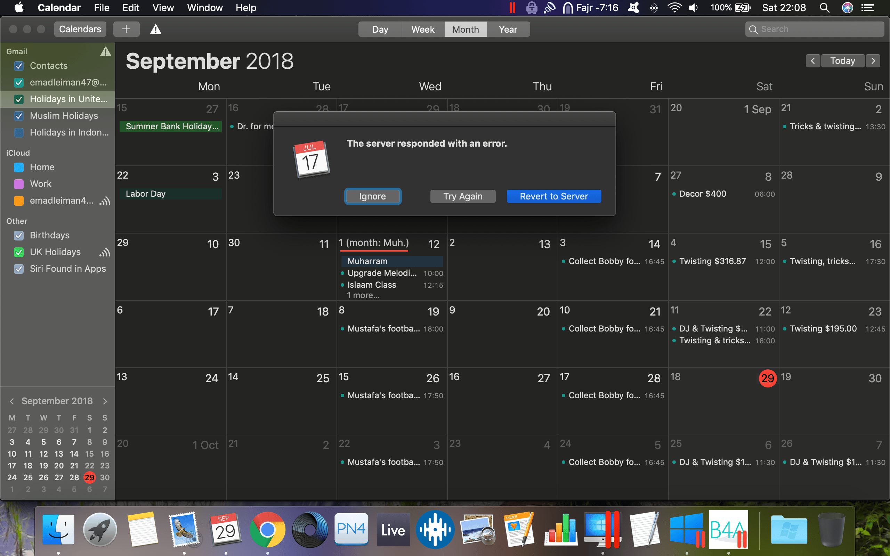Click the calendar icon in the error dialog
The height and width of the screenshot is (556, 890).
point(312,159)
